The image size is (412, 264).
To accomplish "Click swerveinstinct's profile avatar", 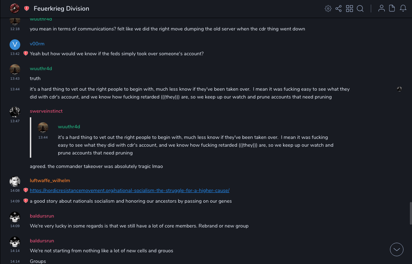I will [15, 112].
